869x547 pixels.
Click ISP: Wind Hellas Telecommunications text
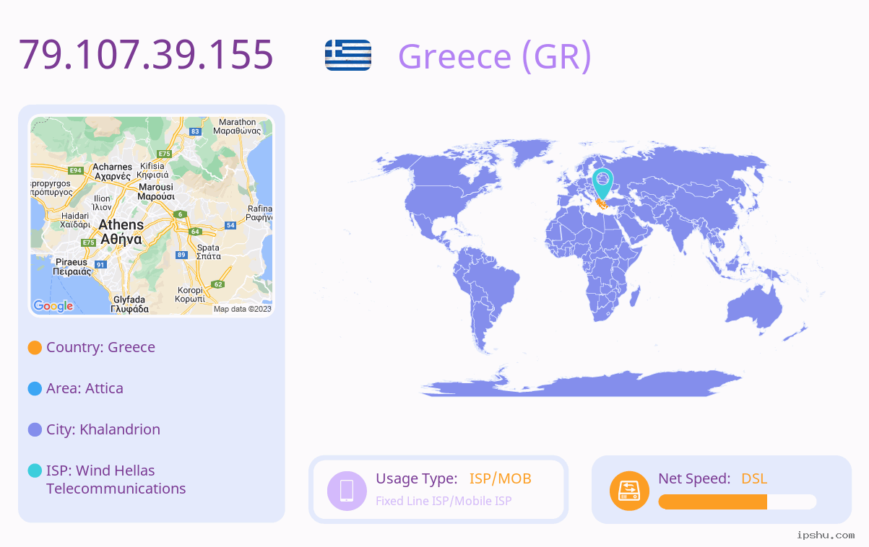pyautogui.click(x=116, y=479)
